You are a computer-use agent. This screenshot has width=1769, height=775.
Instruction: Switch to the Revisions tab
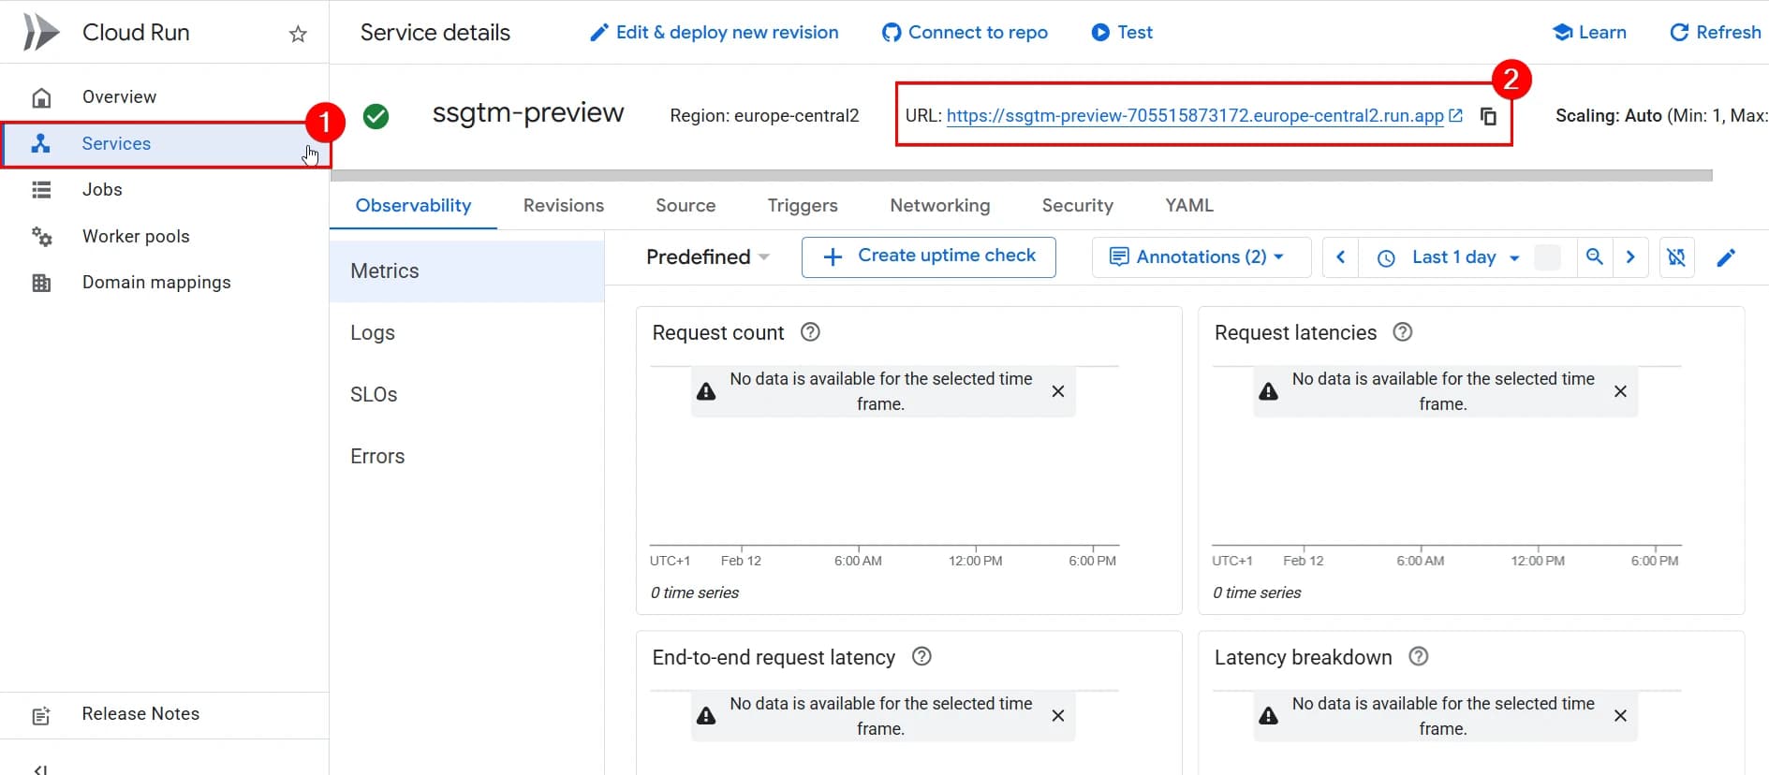click(564, 206)
